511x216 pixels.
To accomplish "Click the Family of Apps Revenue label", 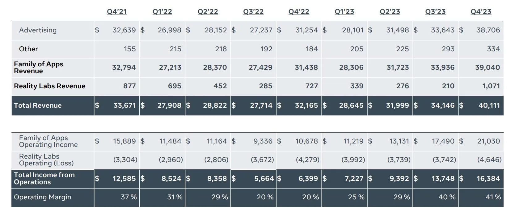I will [x=39, y=68].
